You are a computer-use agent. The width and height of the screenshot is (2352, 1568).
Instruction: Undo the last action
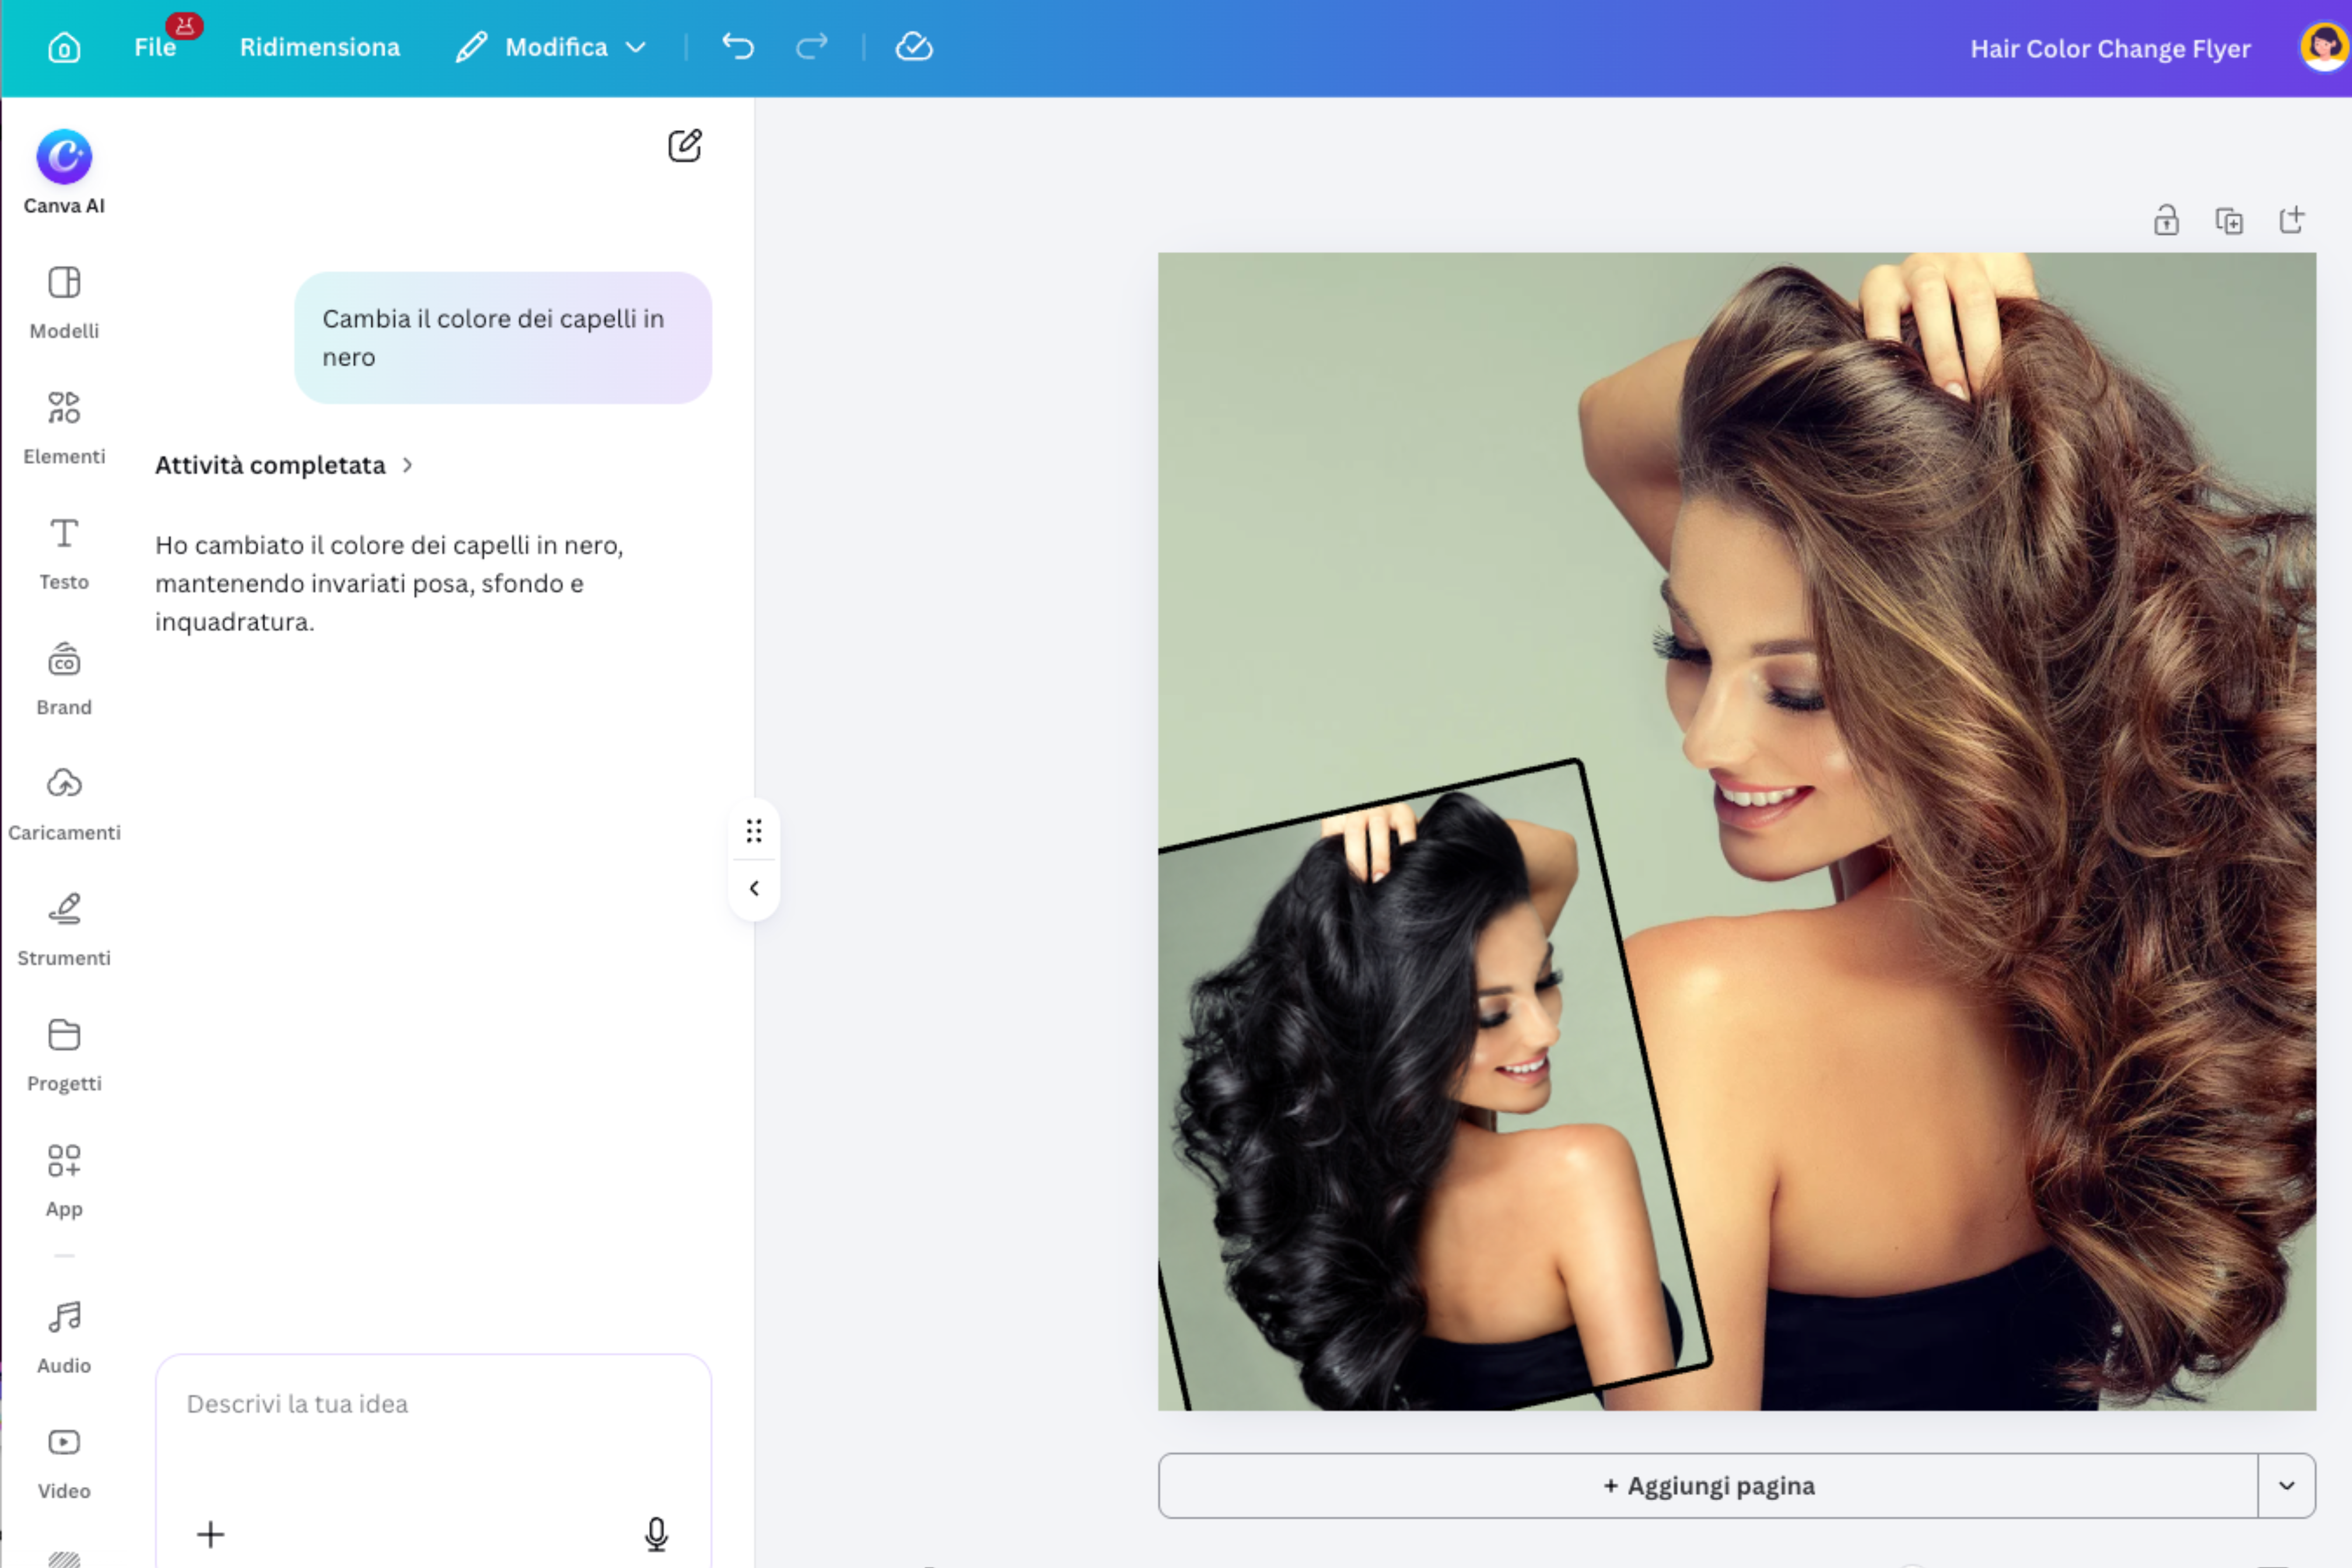pos(738,47)
